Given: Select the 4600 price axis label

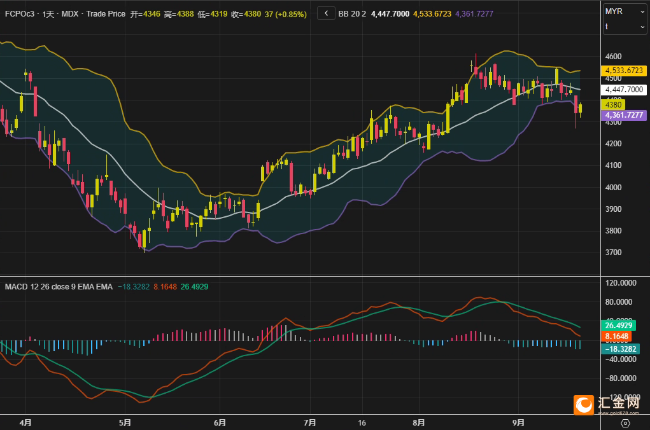Looking at the screenshot, I should (613, 57).
